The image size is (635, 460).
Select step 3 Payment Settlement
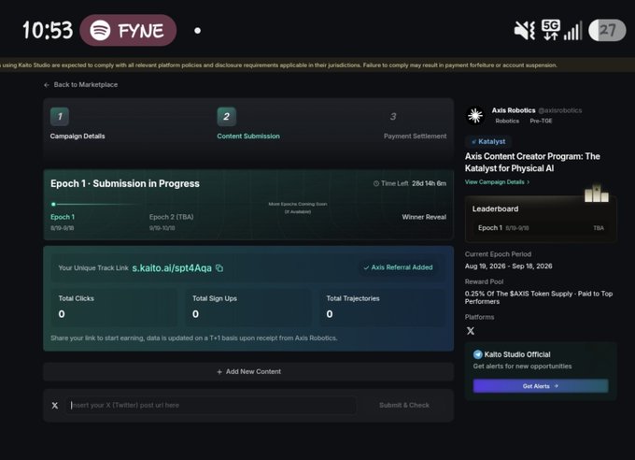point(415,125)
